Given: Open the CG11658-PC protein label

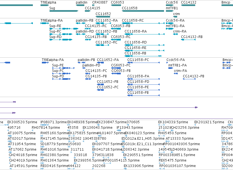Looking at the screenshot, I should pos(138,60).
